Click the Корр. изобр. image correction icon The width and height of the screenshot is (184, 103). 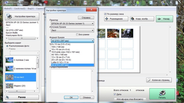[x=132, y=19]
